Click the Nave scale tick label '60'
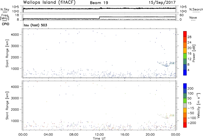The height and width of the screenshot is (140, 203). [x=181, y=15]
